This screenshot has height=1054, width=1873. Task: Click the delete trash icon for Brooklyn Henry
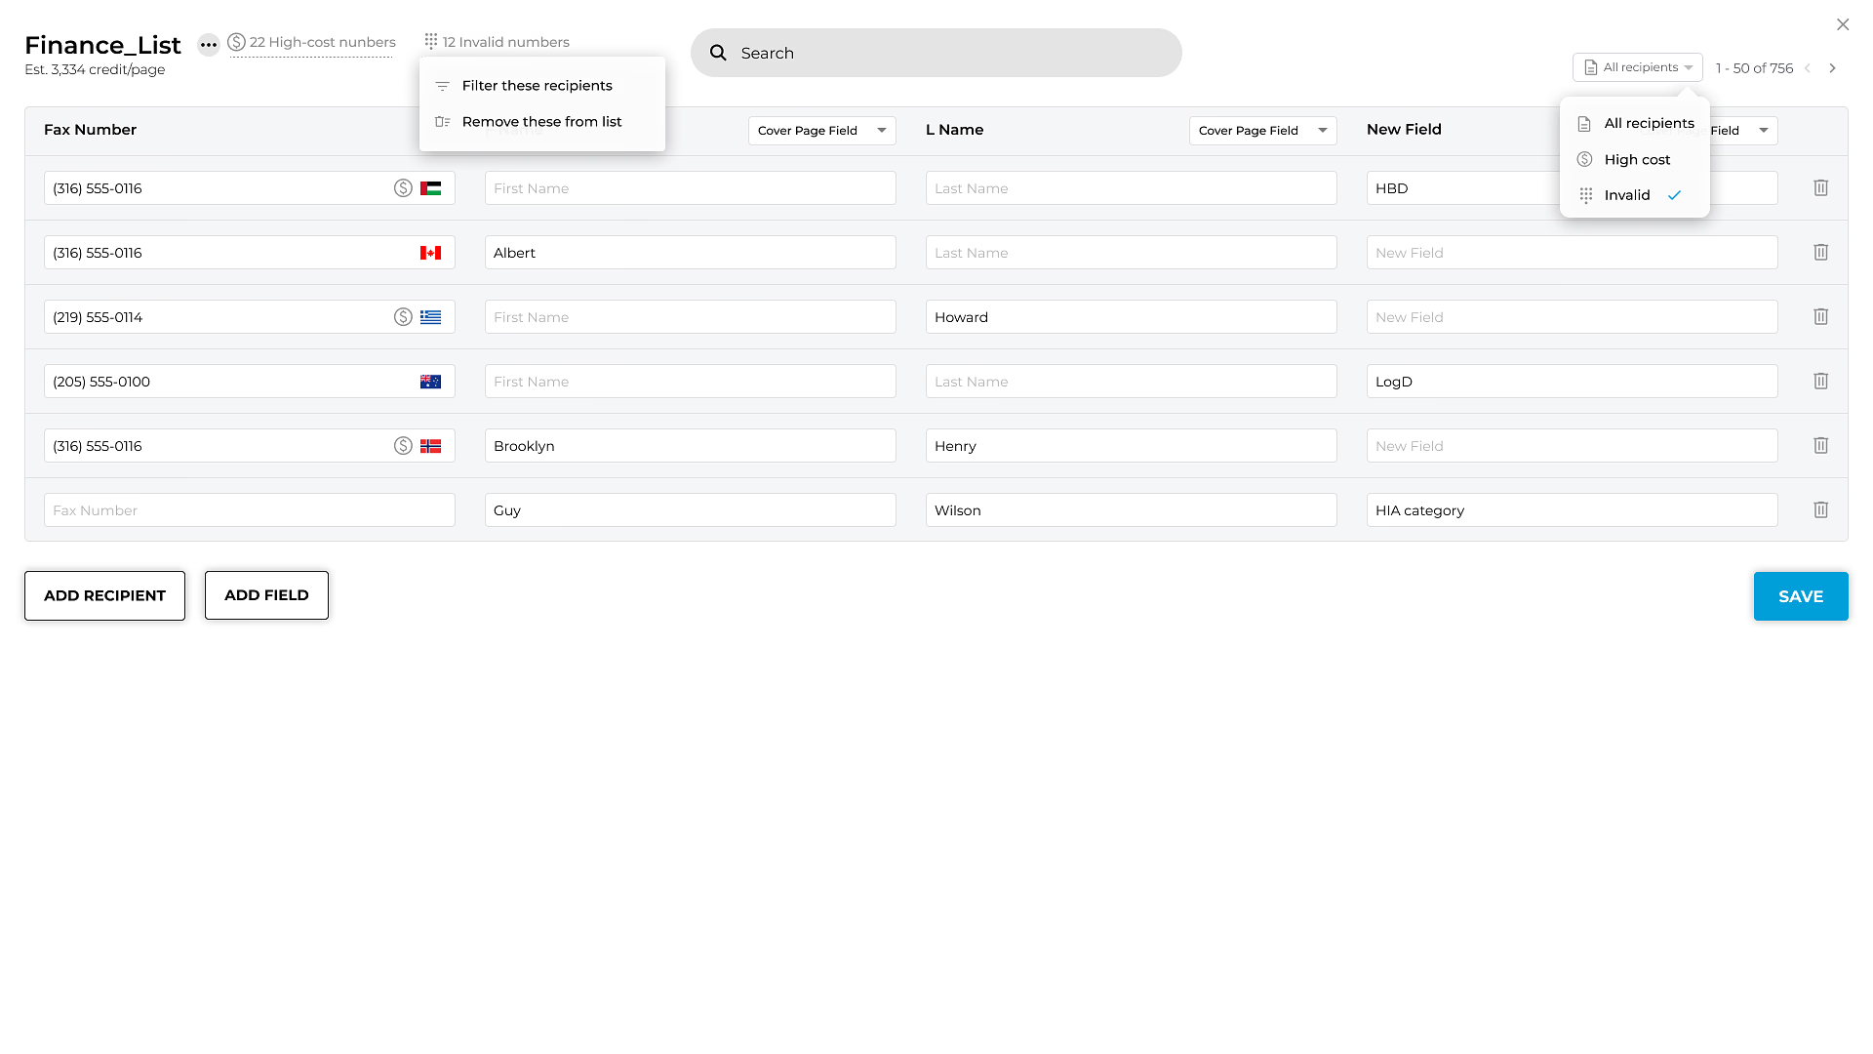coord(1819,445)
